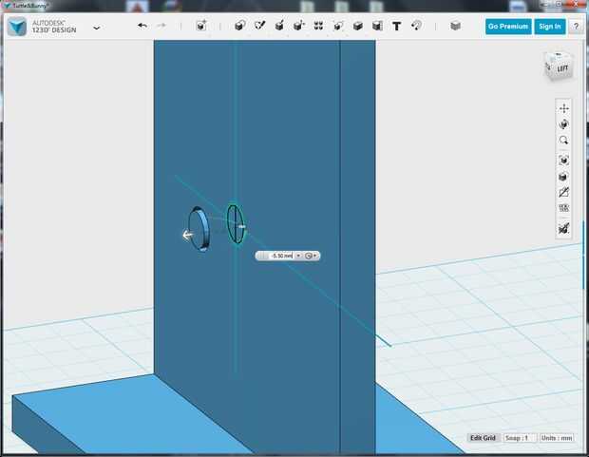Click the -5.50 mm distance field
The width and height of the screenshot is (589, 457).
pos(281,256)
